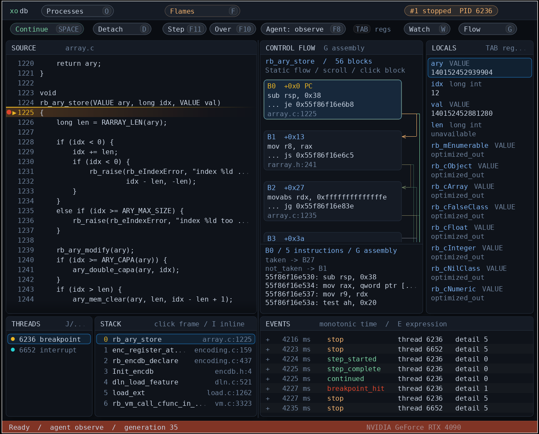Switch to regs with the TAB toggle
Viewport: 539px width, 434px height.
[372, 29]
